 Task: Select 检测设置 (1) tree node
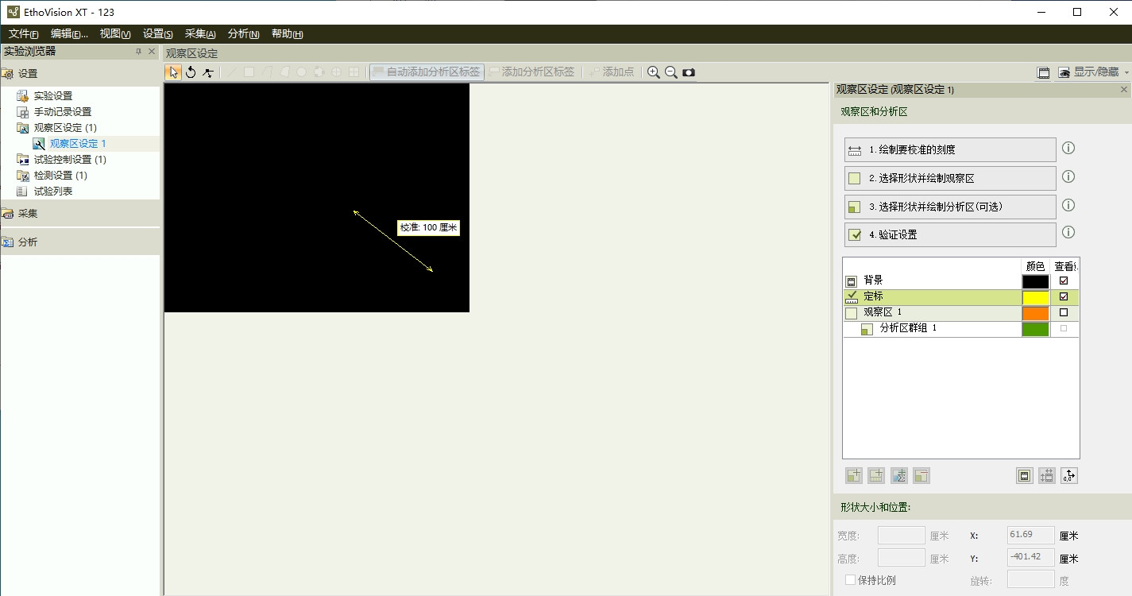tap(60, 176)
